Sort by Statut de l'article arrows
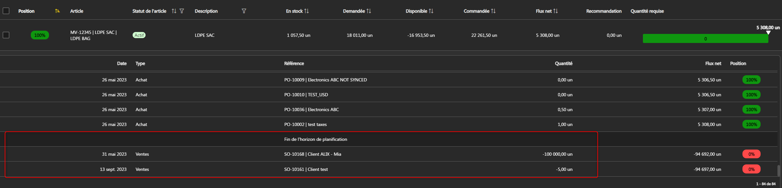This screenshot has width=782, height=188. pyautogui.click(x=174, y=11)
